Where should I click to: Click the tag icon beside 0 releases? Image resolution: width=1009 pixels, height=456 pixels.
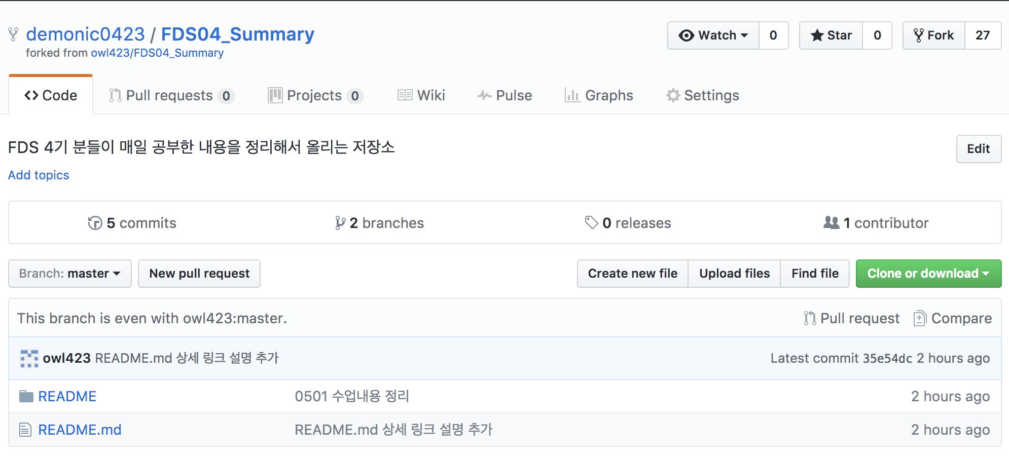[x=591, y=223]
